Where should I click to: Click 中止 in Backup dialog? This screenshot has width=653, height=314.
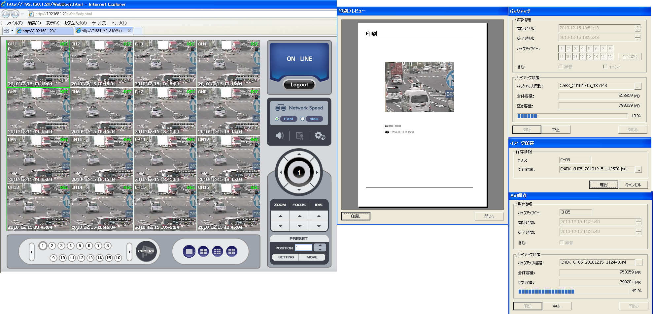556,129
